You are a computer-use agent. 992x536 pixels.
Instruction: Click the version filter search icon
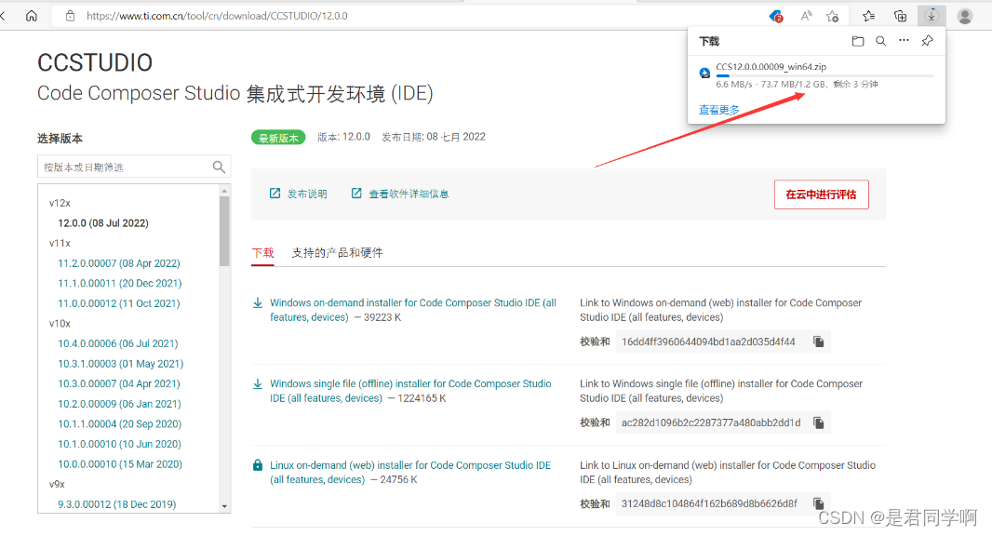[x=219, y=167]
